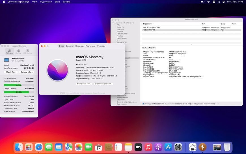
Task: Open Calendar showing 17 in the Dock
Action: [x=98, y=147]
